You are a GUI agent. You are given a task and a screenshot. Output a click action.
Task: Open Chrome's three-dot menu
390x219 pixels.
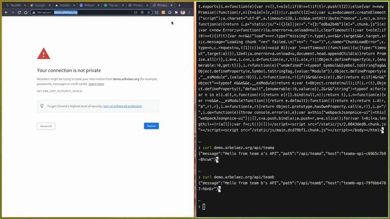coord(190,12)
